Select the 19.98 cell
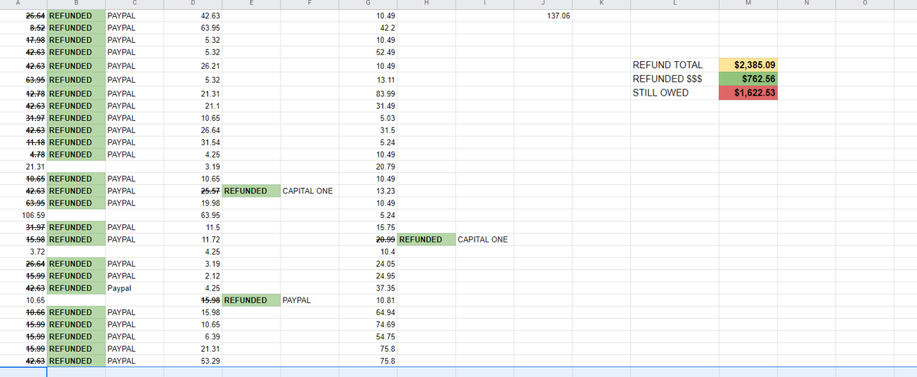The image size is (917, 377). click(x=193, y=203)
